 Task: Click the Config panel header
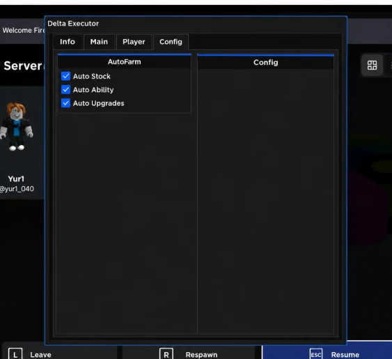tap(265, 62)
